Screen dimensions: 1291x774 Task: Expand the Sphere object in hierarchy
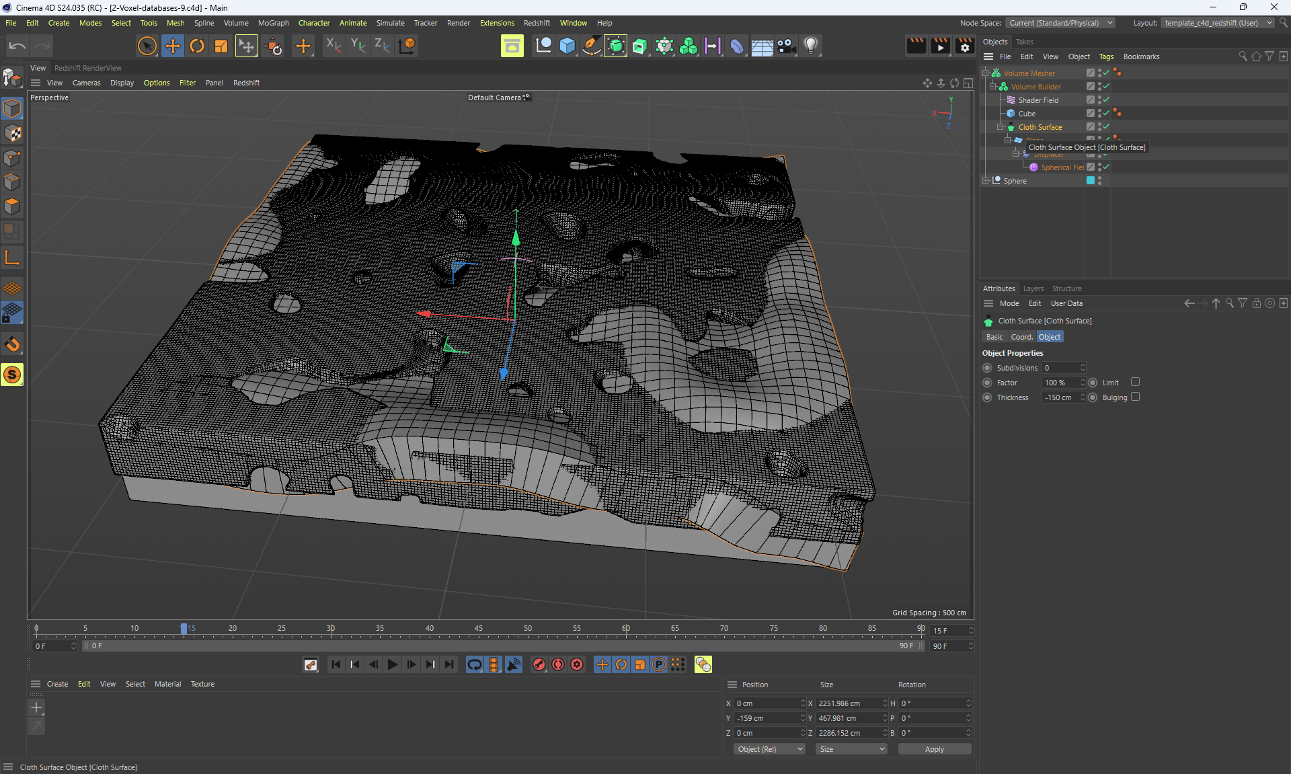(x=986, y=180)
